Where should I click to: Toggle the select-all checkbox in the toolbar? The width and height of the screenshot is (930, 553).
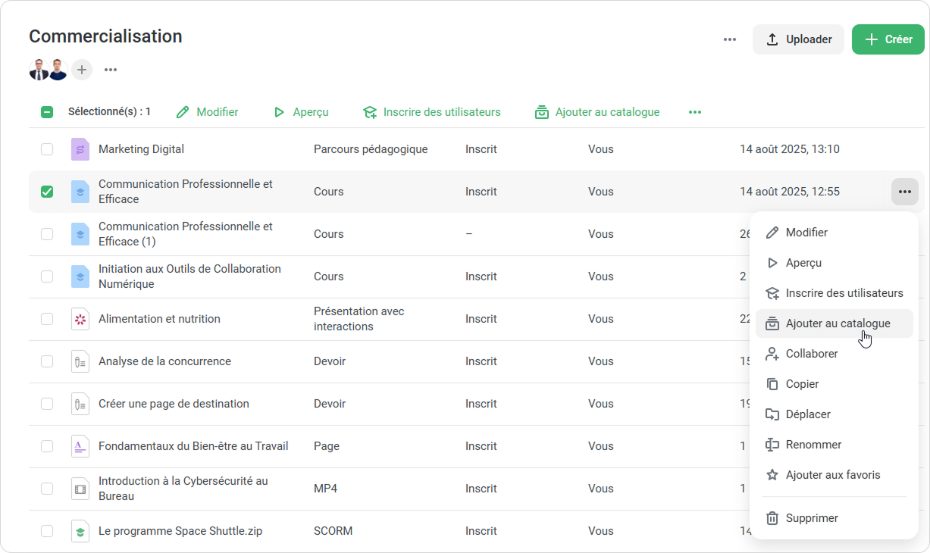pyautogui.click(x=47, y=112)
